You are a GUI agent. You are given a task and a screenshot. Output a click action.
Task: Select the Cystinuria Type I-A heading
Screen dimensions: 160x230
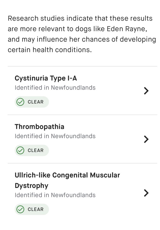[46, 78]
